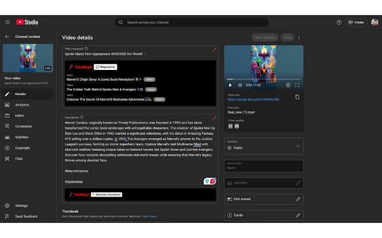
Task: Click the Learn more thumbnail link
Action: pos(149,217)
